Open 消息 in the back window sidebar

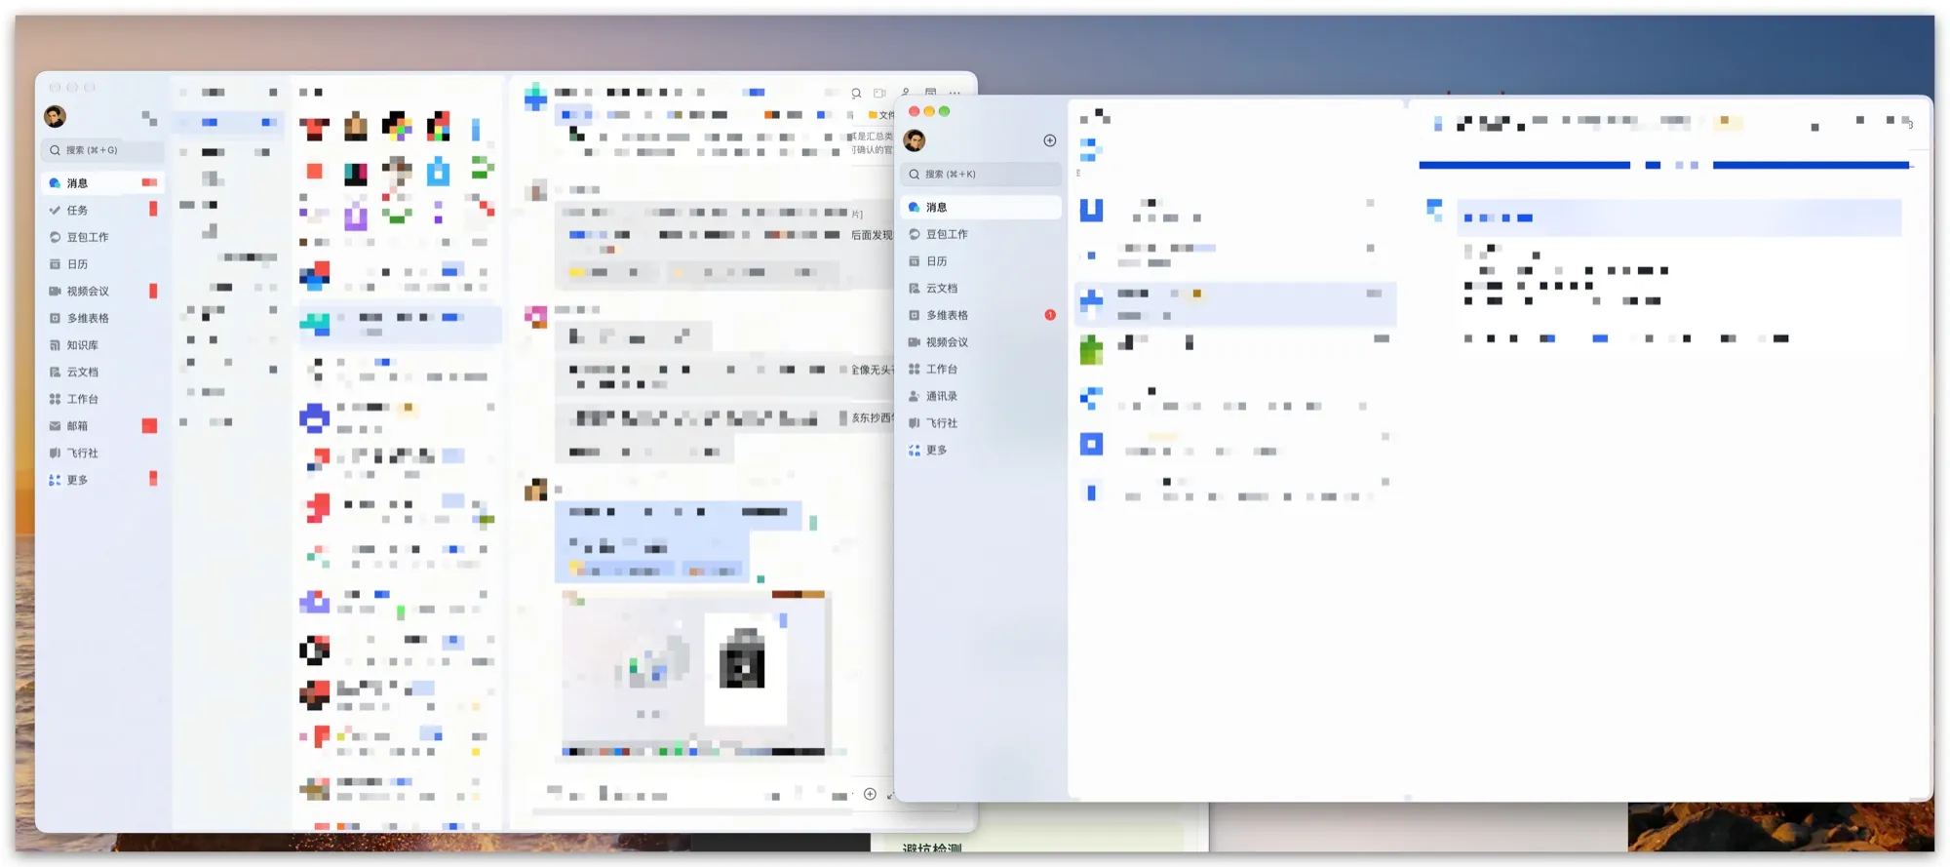(102, 183)
